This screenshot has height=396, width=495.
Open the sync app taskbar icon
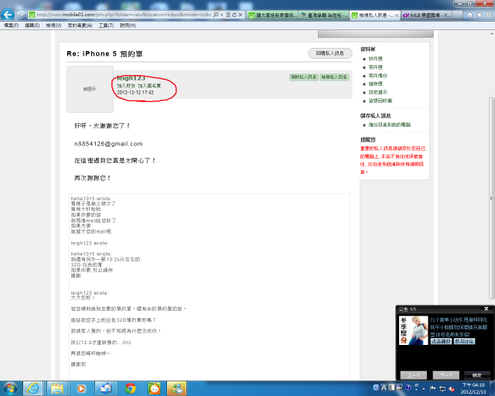click(x=106, y=388)
